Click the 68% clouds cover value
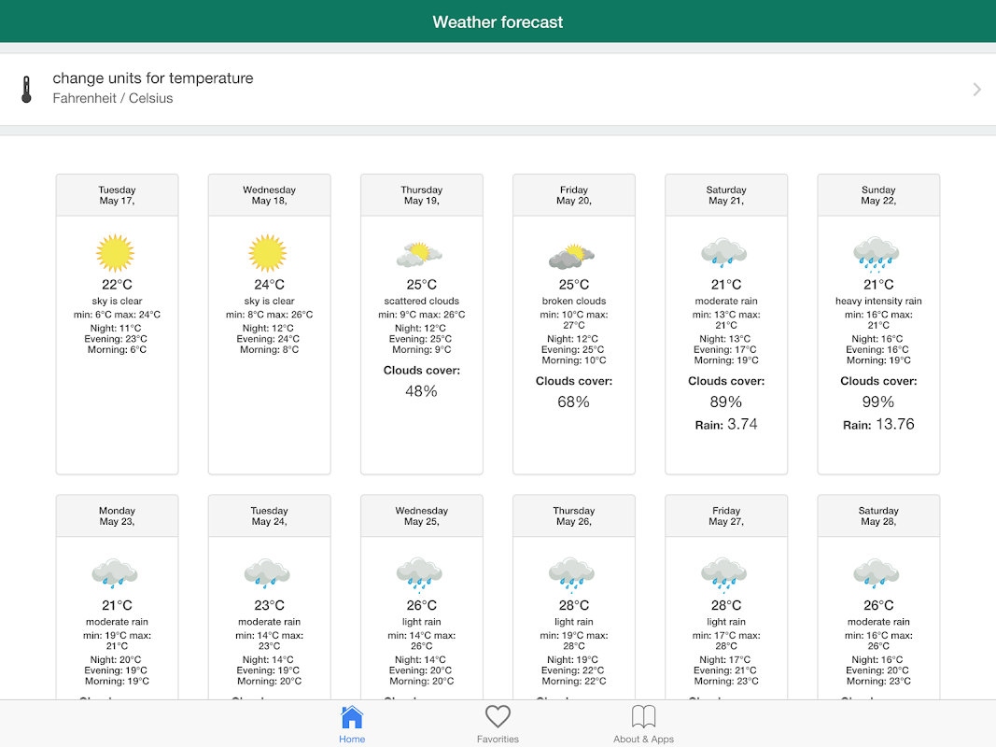The image size is (996, 747). tap(573, 402)
